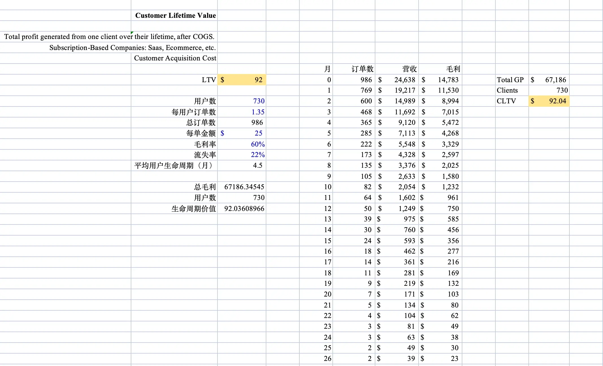Select the 每用户订单数 cell showing 1.35
Viewport: 603px width, 366px height.
tap(242, 112)
